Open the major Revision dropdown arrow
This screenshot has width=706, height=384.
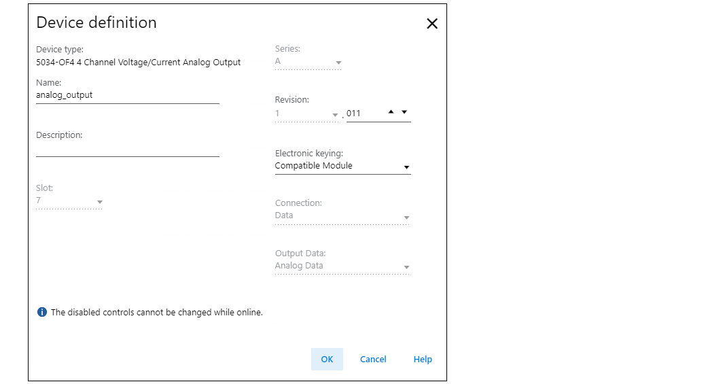(x=335, y=115)
